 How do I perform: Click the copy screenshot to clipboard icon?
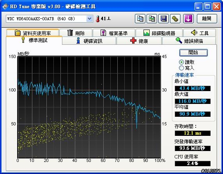pyautogui.click(x=152, y=19)
